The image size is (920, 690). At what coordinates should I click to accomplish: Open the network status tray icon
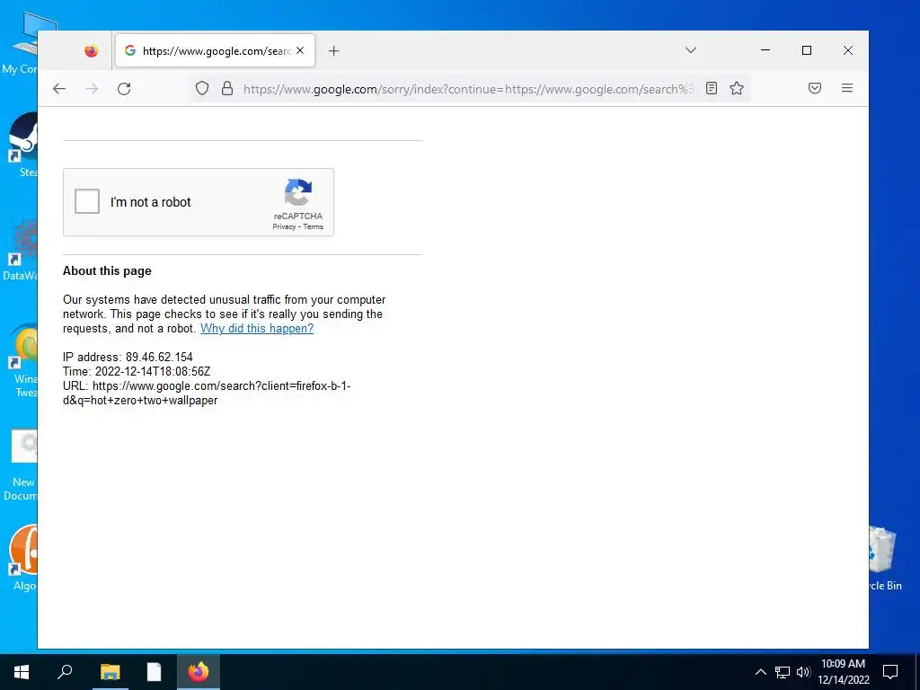[x=783, y=672]
